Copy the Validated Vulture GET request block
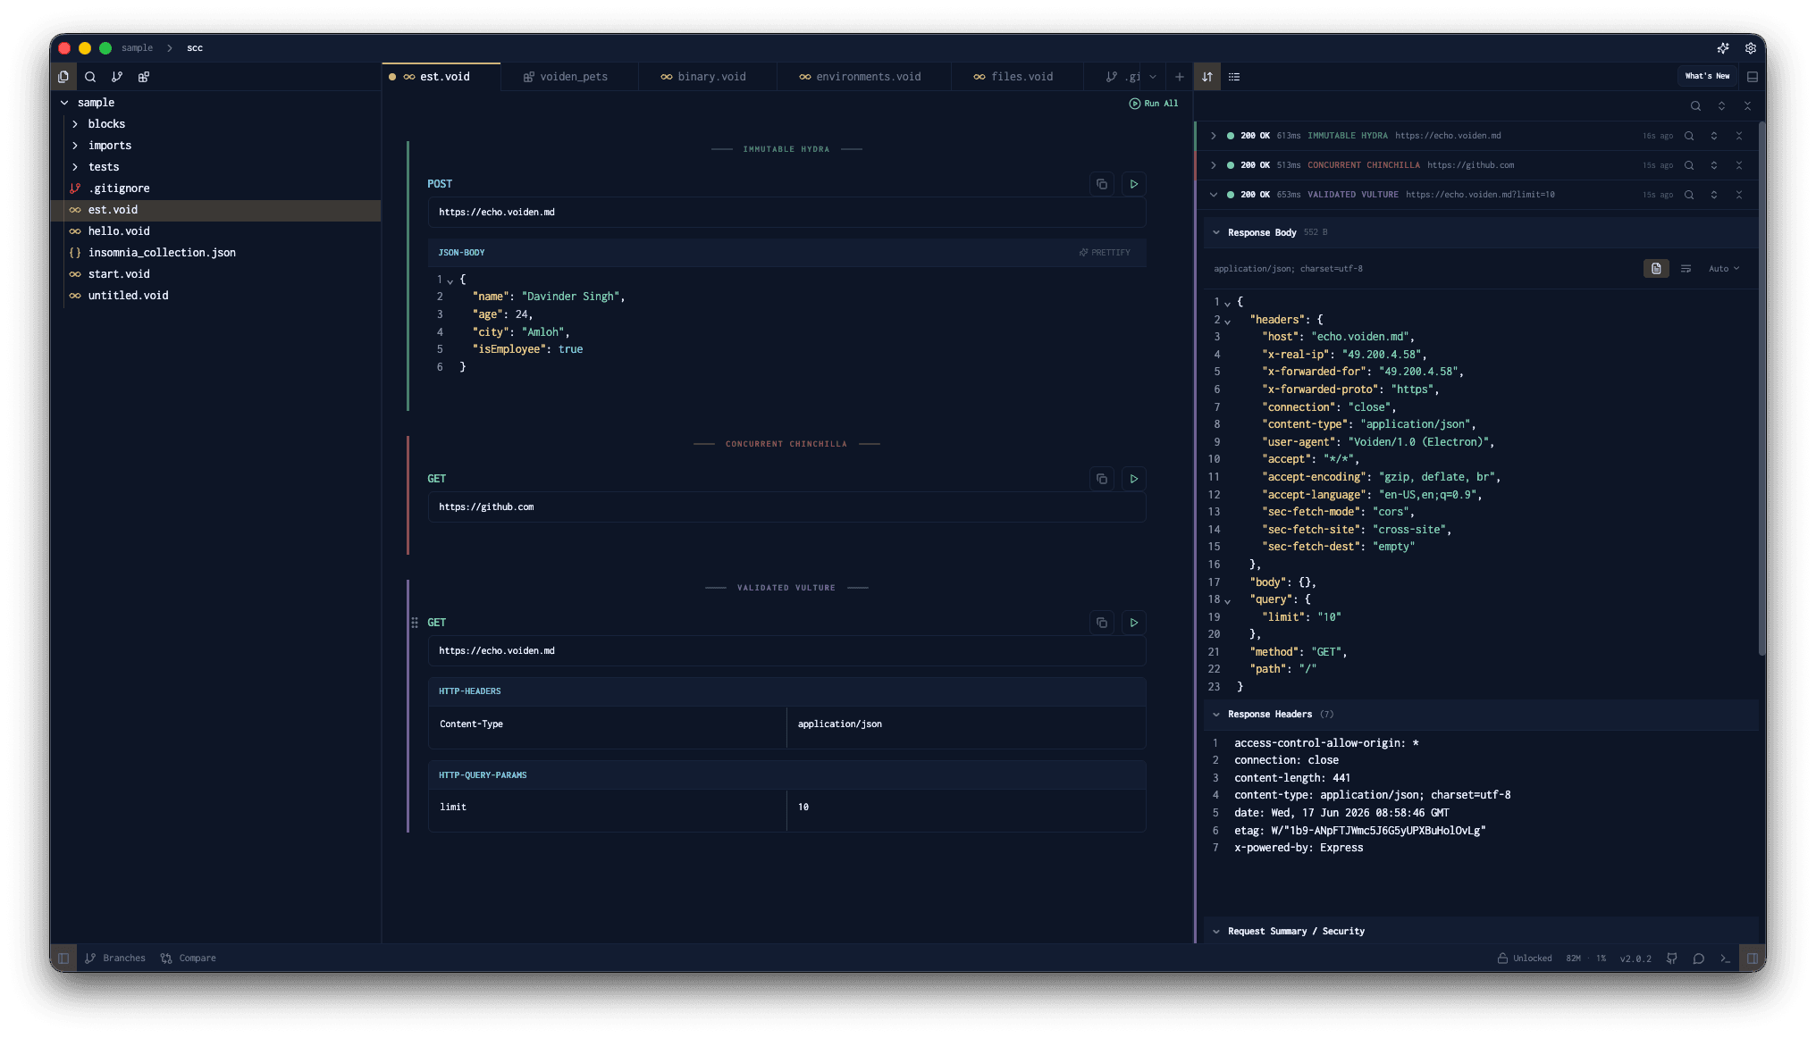 (1102, 623)
